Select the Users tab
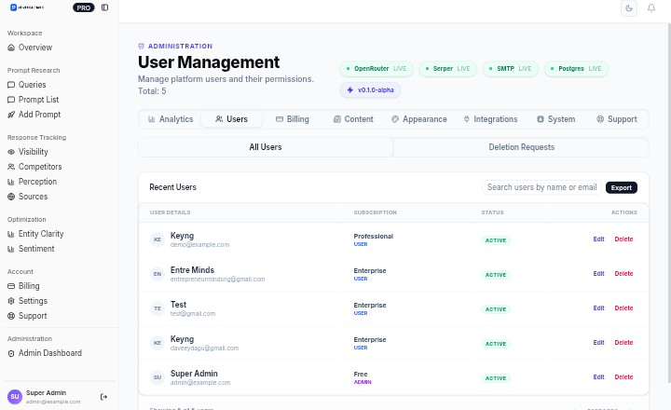Viewport: 671px width, 410px height. pos(231,119)
